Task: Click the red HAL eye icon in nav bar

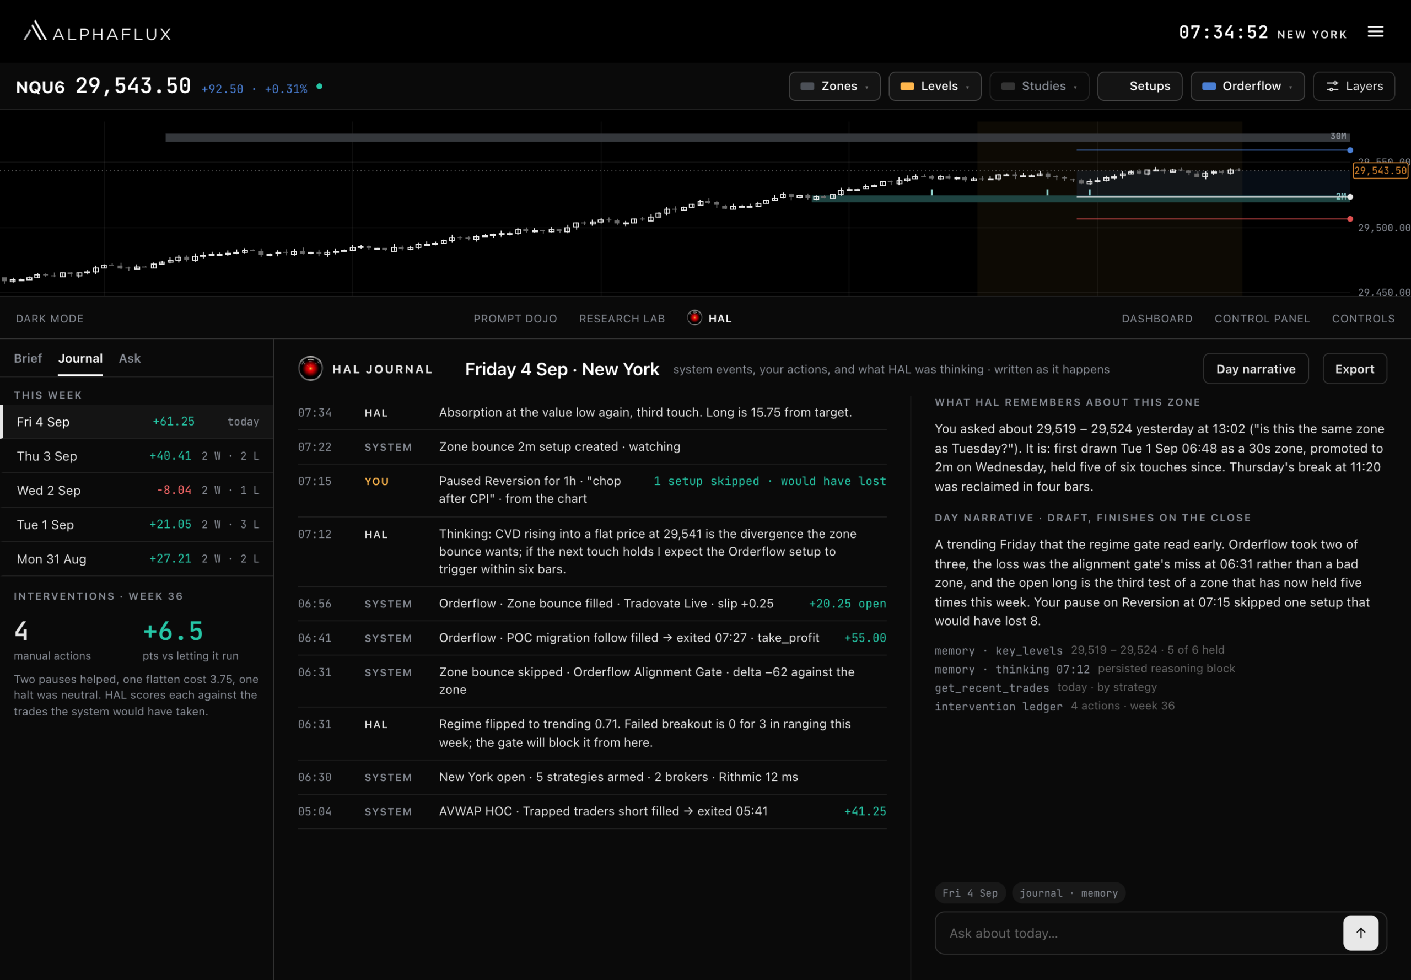Action: point(694,317)
